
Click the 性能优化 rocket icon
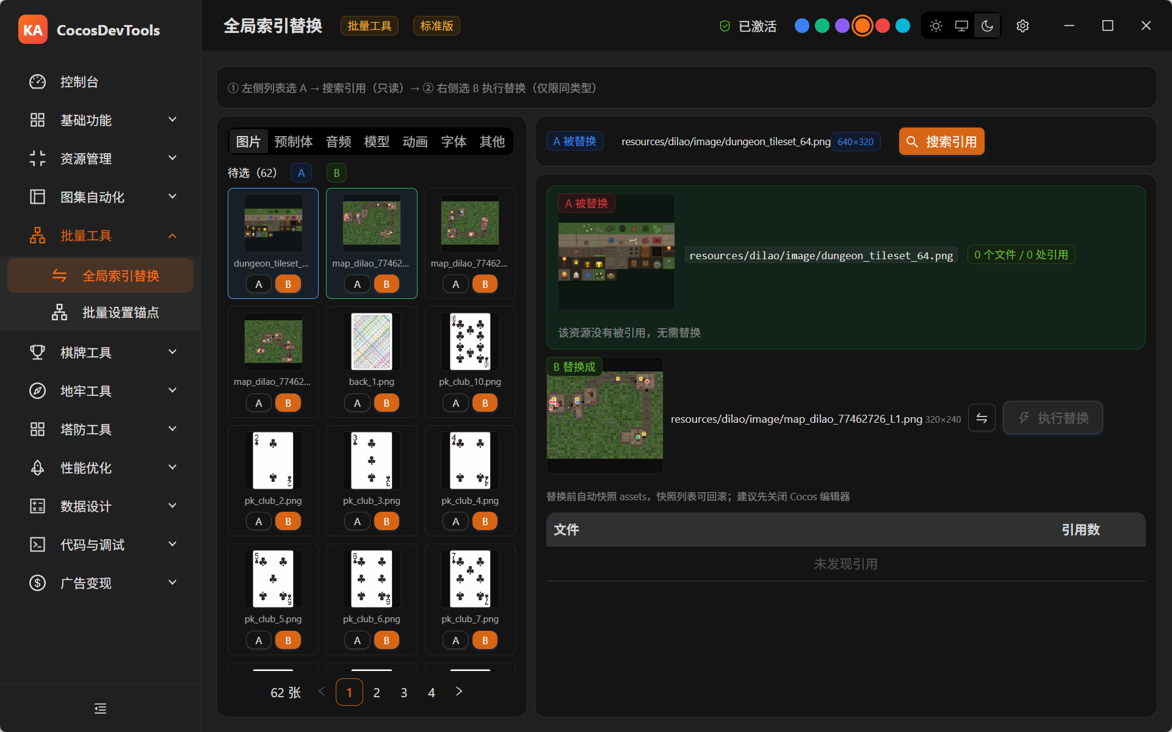pyautogui.click(x=38, y=468)
